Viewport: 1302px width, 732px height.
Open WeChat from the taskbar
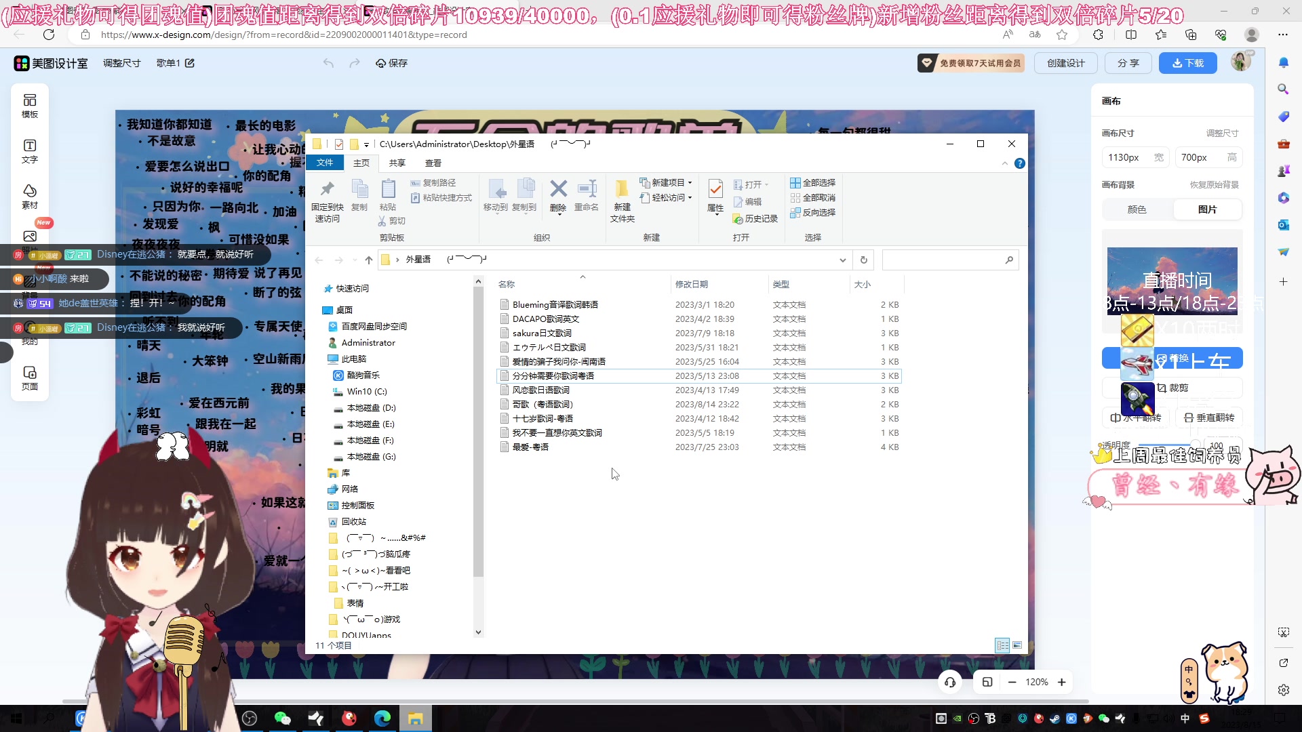click(282, 718)
